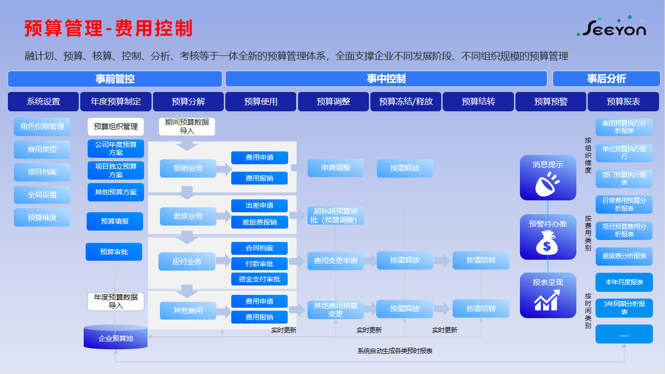Click the 企业预算池 database cylinder
The height and width of the screenshot is (374, 665).
[x=116, y=337]
